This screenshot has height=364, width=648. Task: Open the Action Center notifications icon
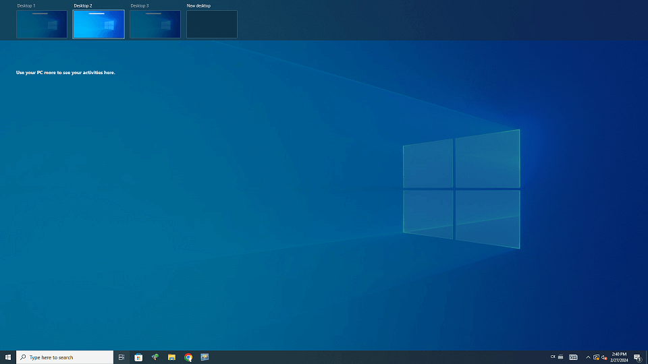(637, 357)
